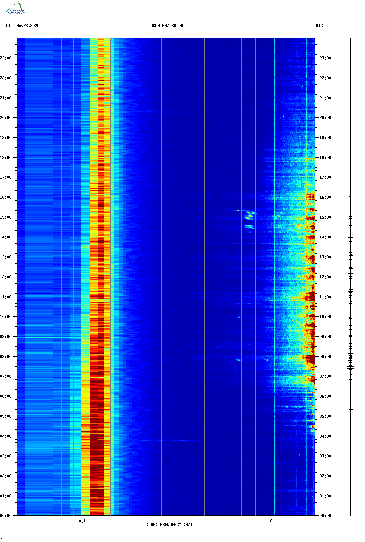Click the seismogram trace at 08:00
This screenshot has height=542, width=365.
[x=350, y=357]
